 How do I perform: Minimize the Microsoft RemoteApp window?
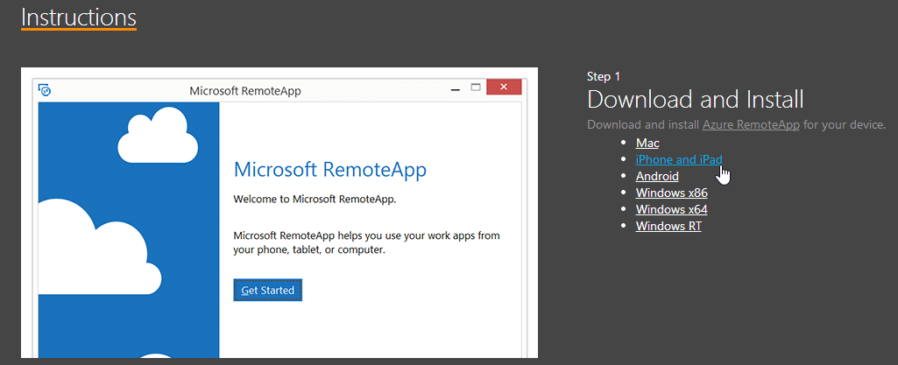click(456, 88)
